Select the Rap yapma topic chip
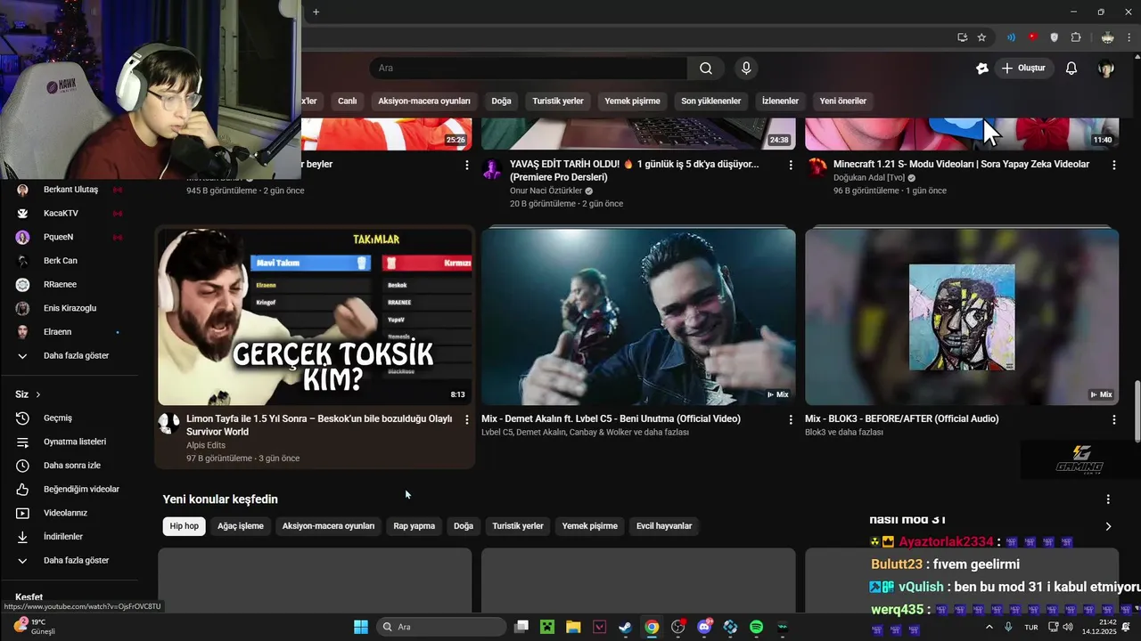 click(x=415, y=526)
